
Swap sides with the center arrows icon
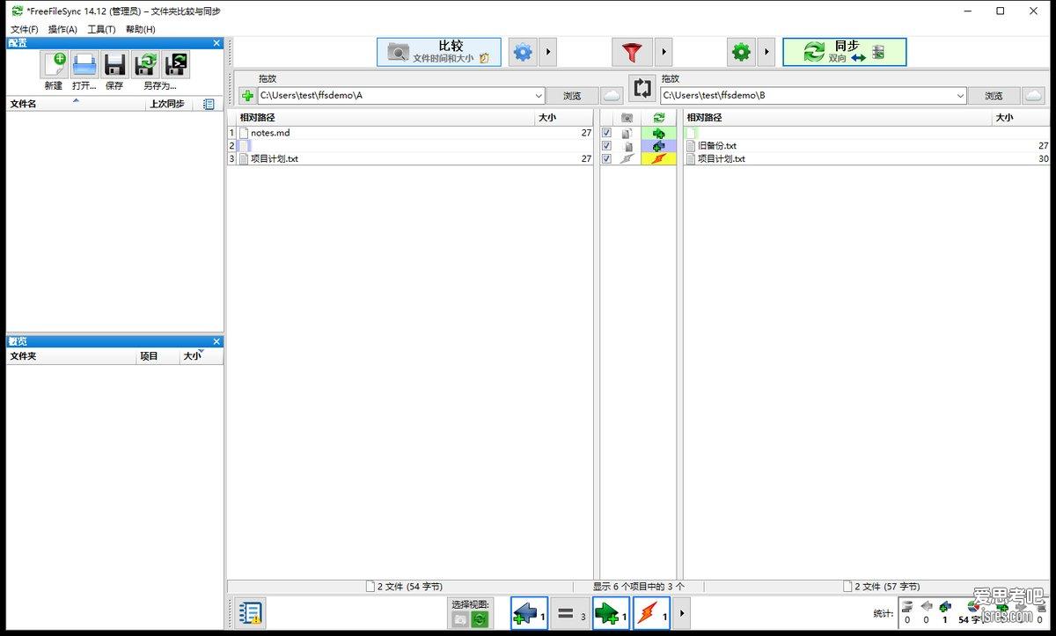(642, 89)
